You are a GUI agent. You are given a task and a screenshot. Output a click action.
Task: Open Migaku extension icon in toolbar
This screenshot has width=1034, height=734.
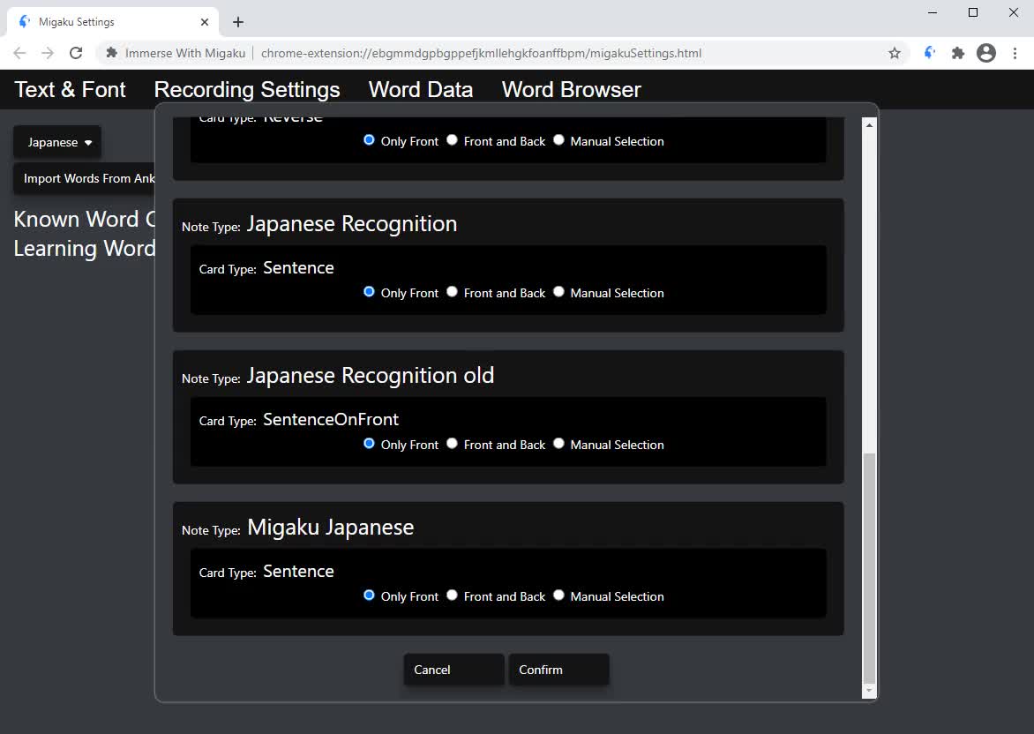pos(930,53)
